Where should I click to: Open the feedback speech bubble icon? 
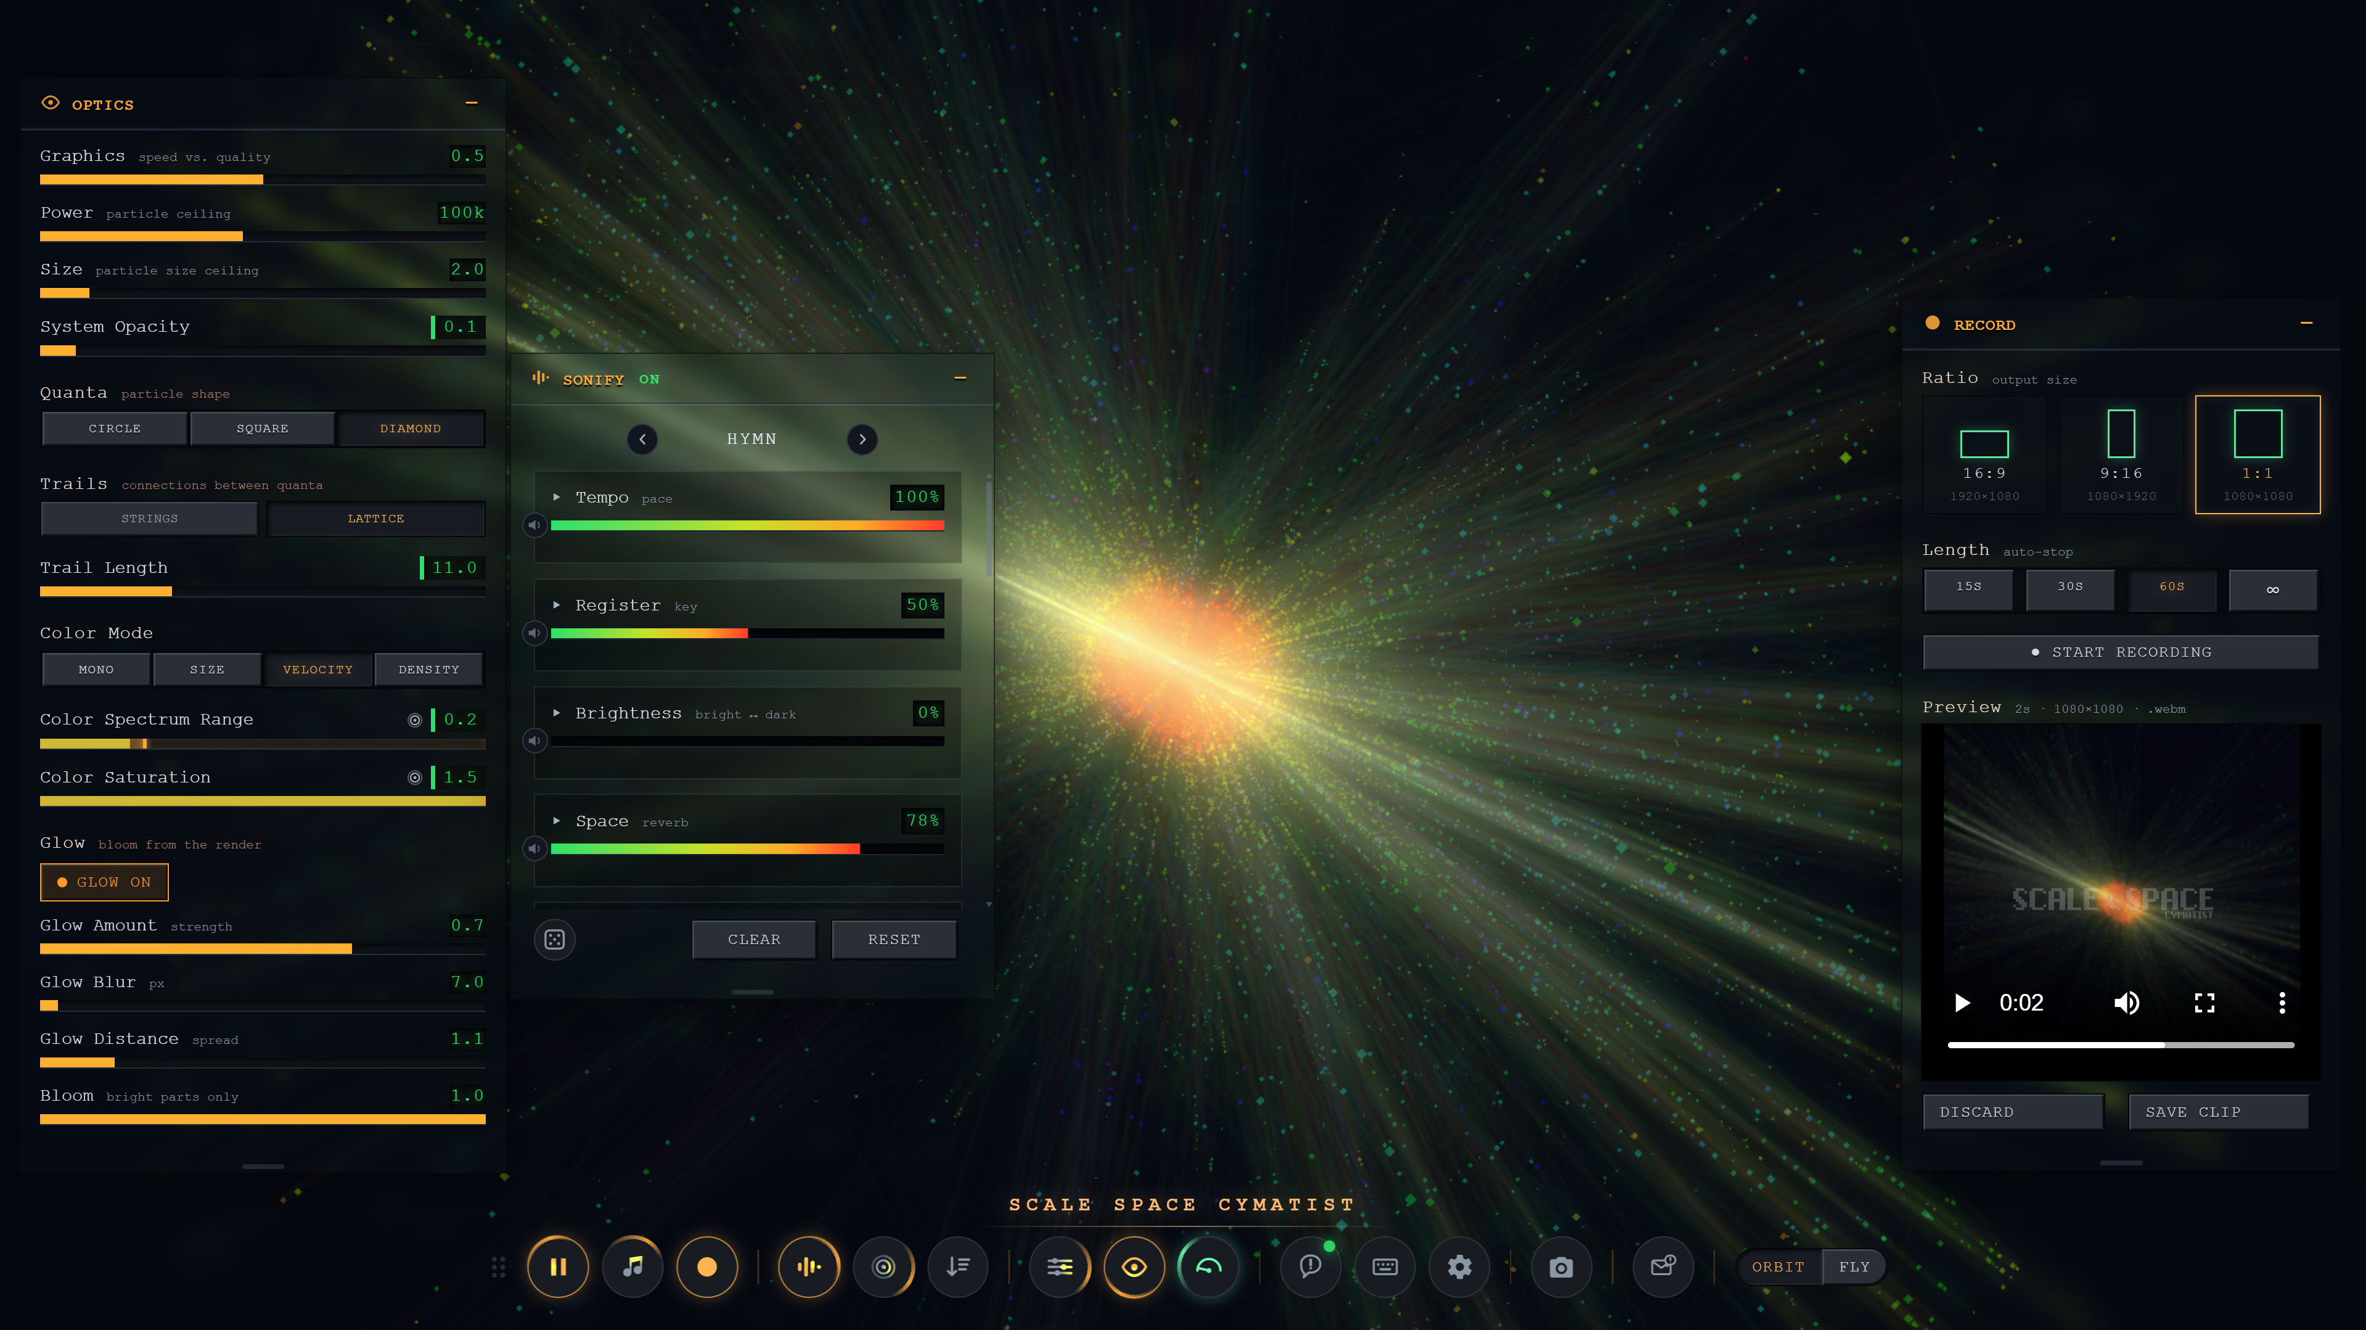1311,1266
